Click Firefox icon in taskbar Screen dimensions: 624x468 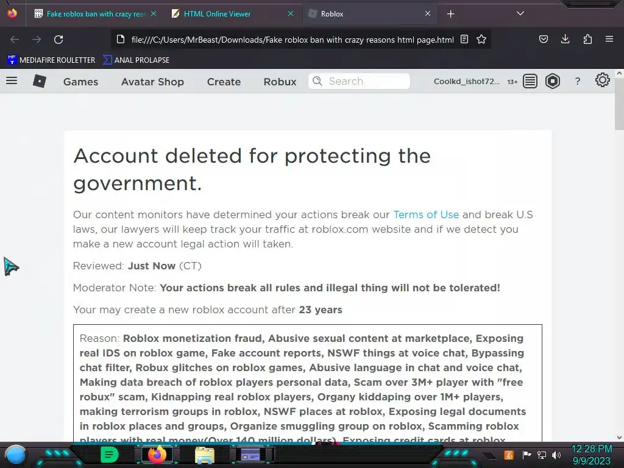pyautogui.click(x=157, y=455)
